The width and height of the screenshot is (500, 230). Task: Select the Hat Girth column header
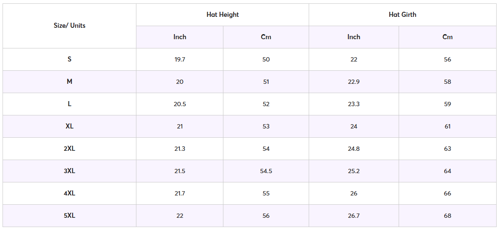point(402,15)
